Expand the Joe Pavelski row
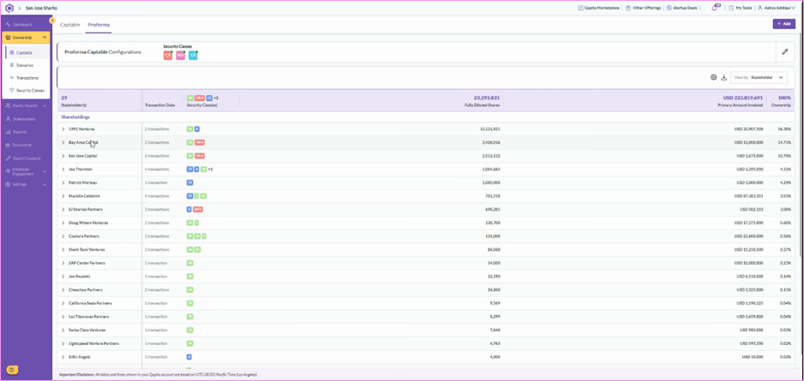This screenshot has width=804, height=381. [63, 276]
